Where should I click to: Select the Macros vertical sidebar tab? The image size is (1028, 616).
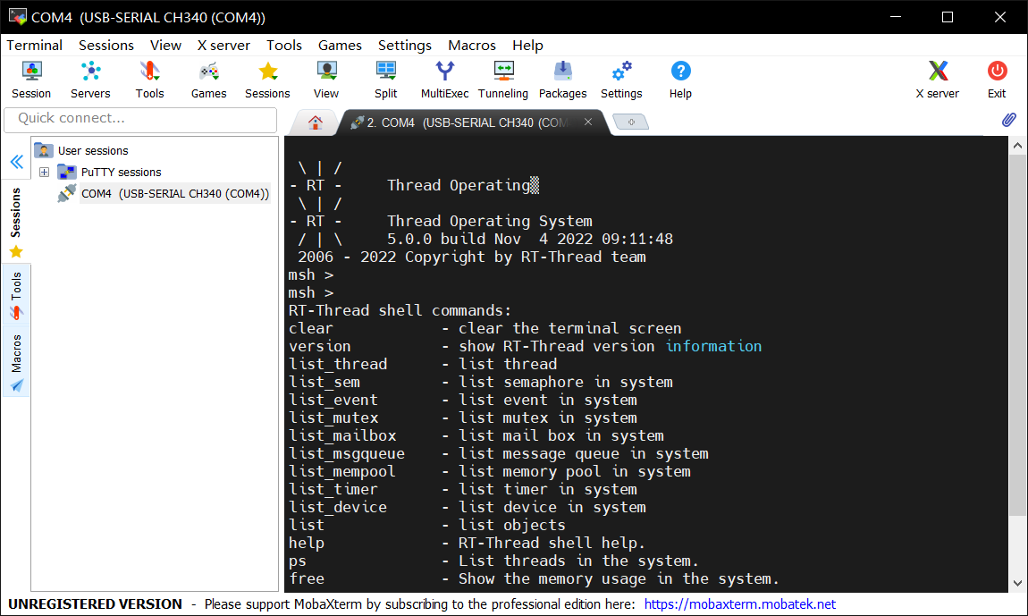[x=16, y=362]
